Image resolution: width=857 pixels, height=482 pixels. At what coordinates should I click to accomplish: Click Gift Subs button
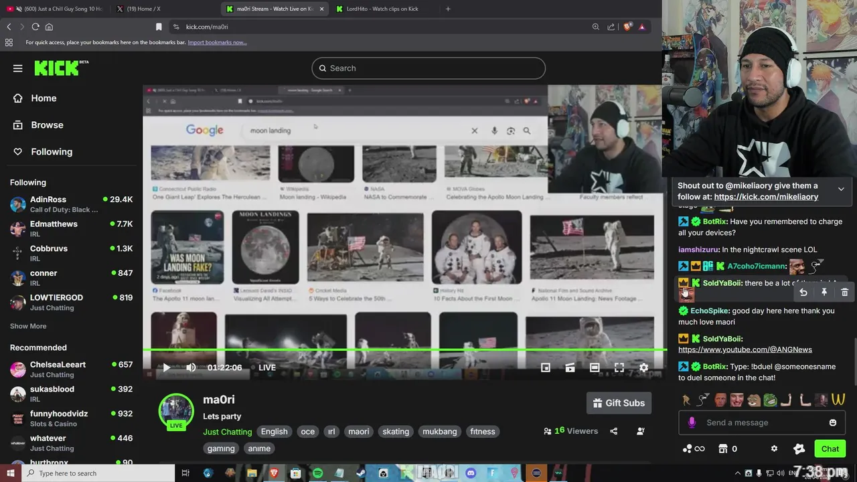(619, 403)
